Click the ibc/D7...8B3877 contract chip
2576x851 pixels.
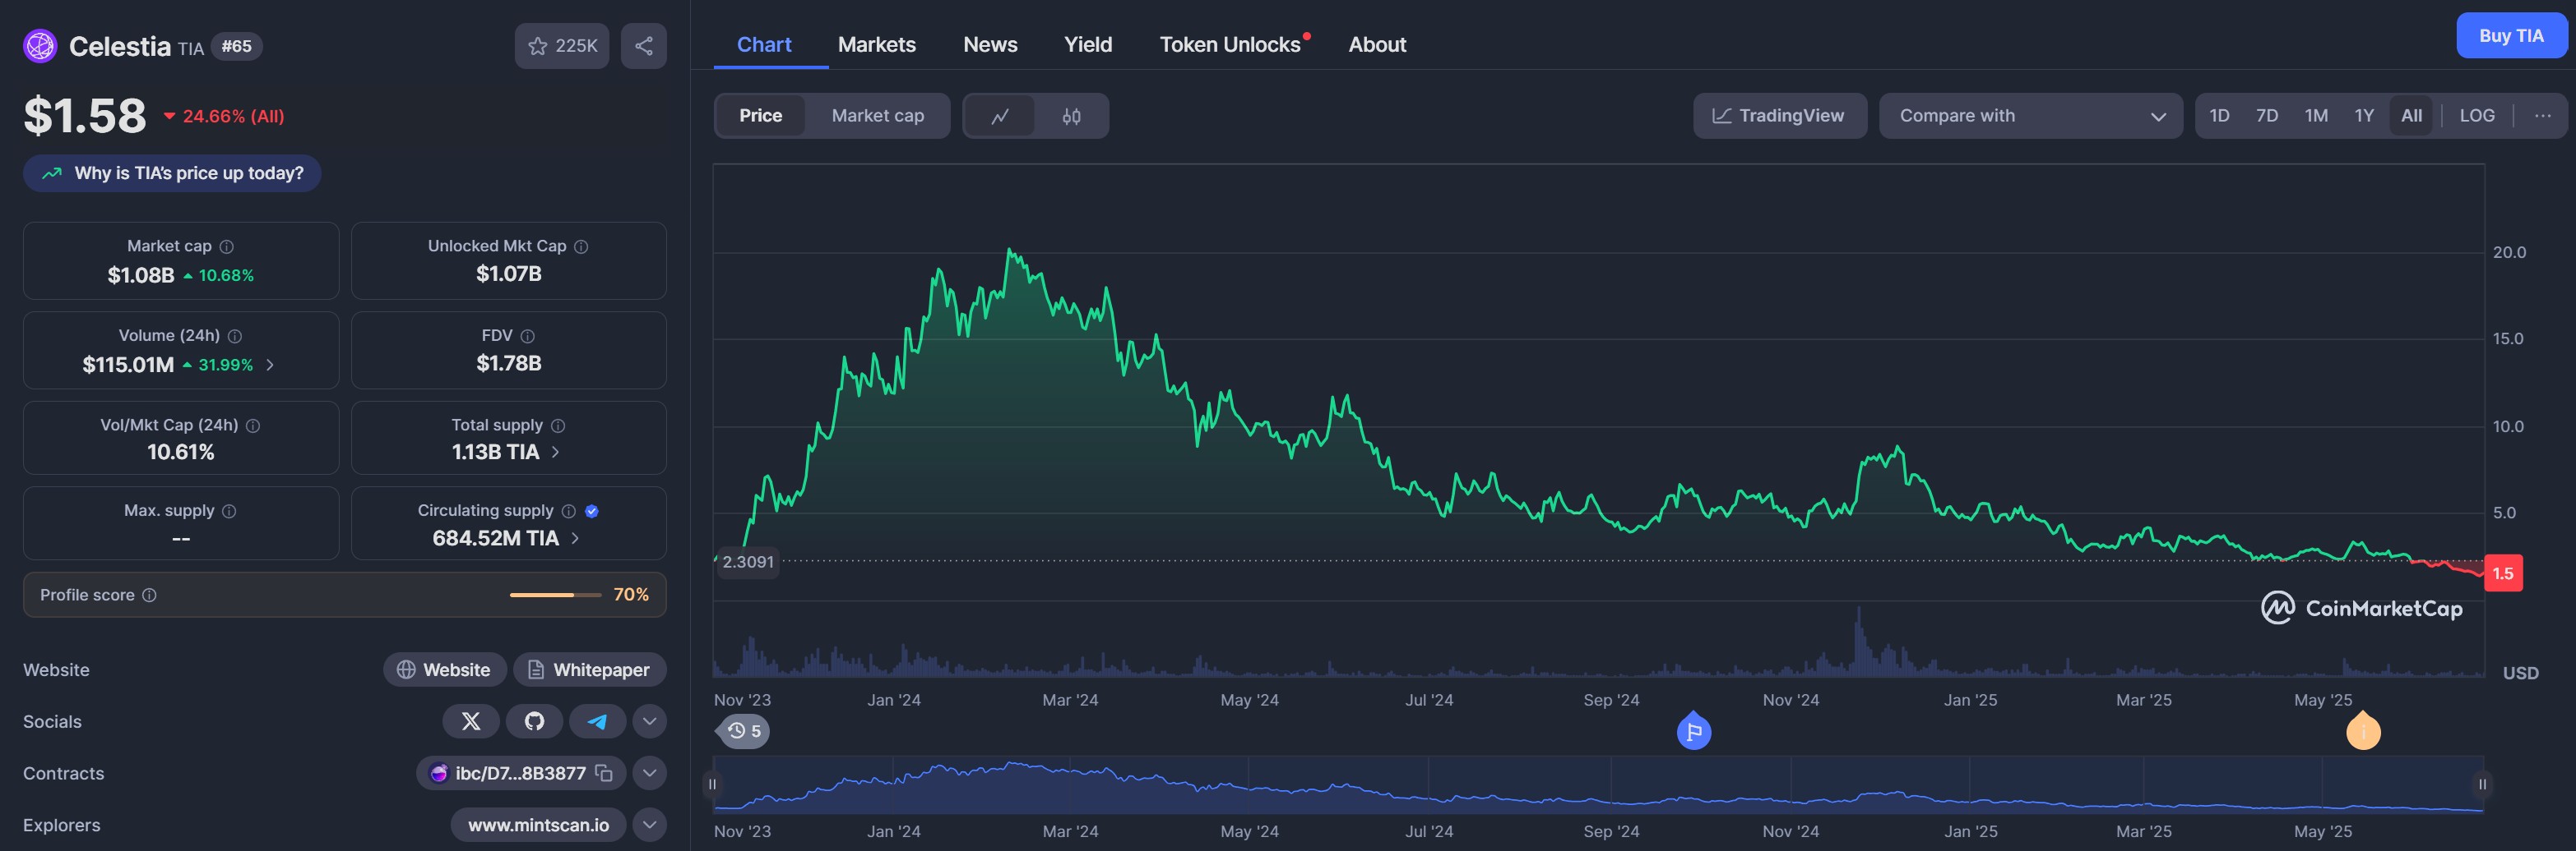(x=520, y=773)
